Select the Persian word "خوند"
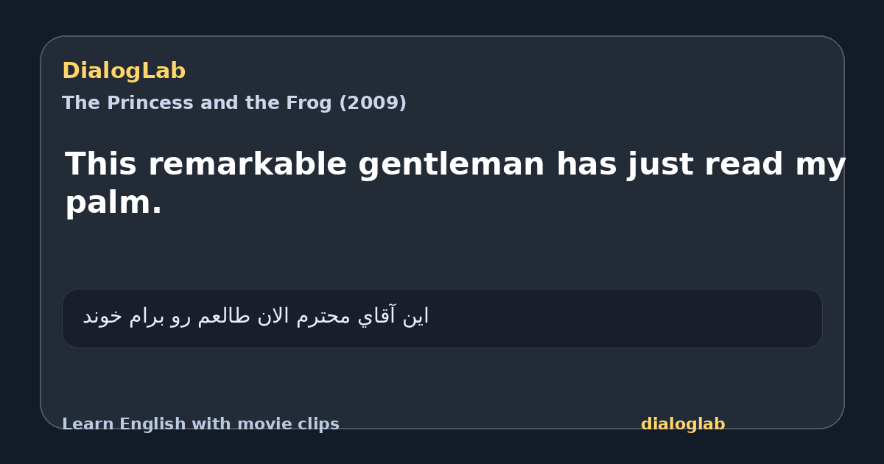The width and height of the screenshot is (884, 464). [x=102, y=317]
